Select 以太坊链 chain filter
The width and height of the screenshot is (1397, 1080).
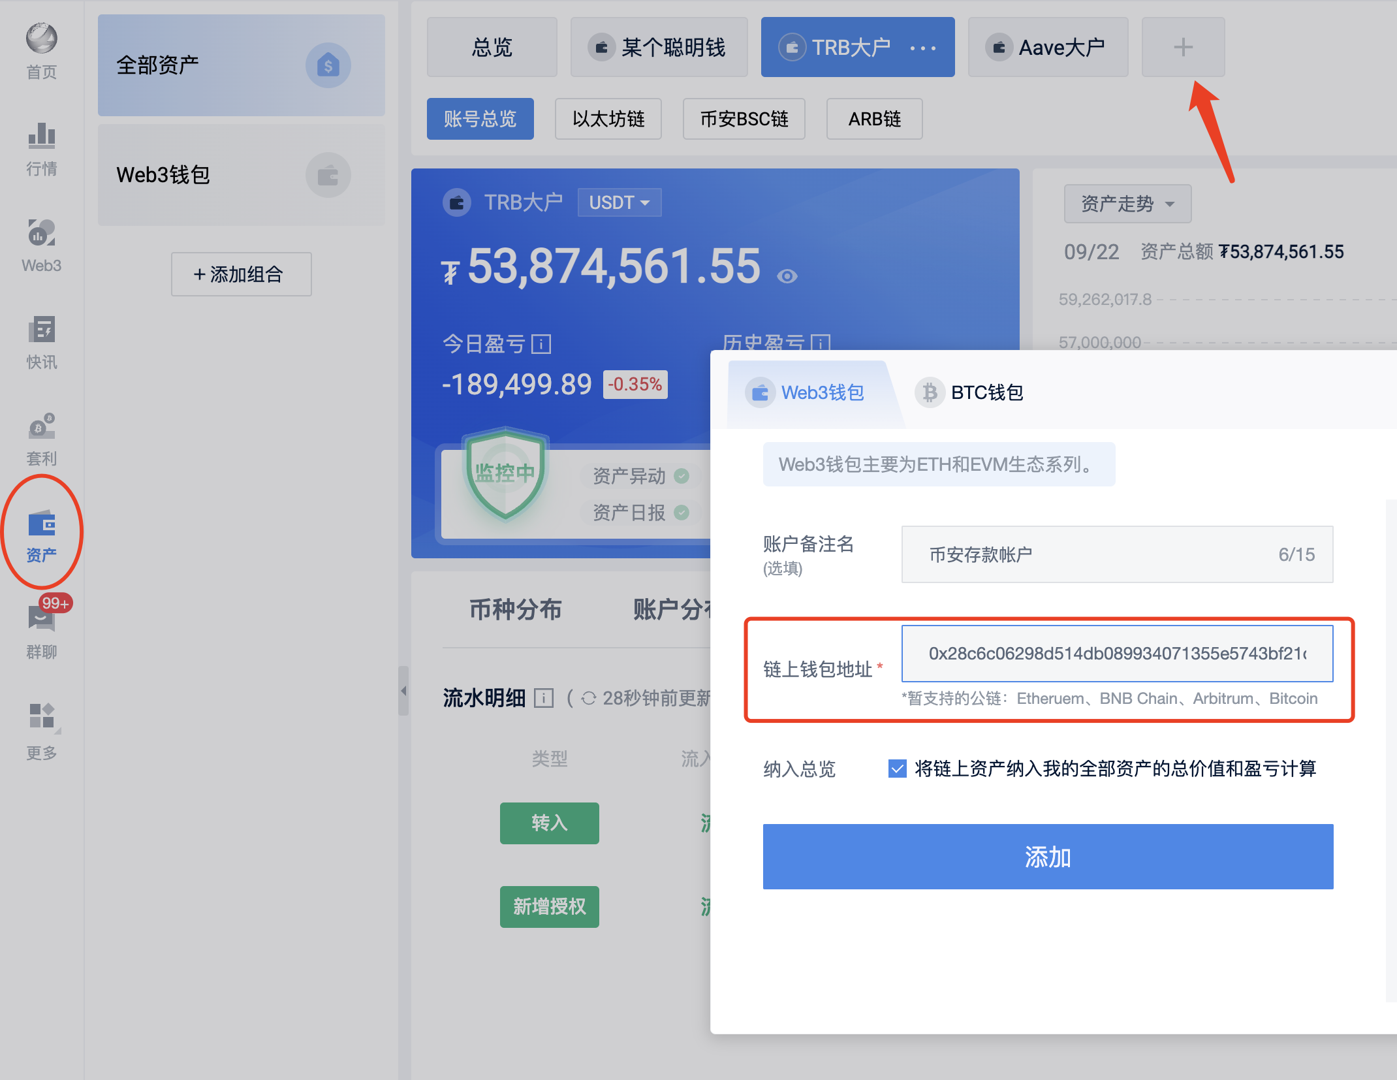point(608,119)
